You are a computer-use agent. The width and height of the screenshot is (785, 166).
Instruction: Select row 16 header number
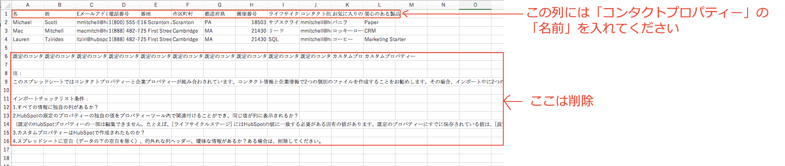coord(6,141)
